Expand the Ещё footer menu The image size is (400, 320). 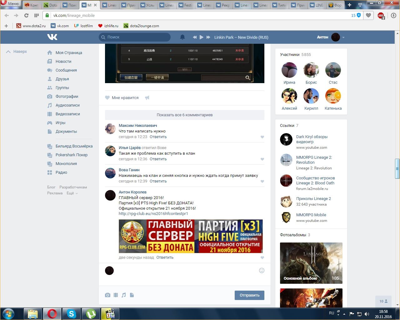click(x=72, y=193)
